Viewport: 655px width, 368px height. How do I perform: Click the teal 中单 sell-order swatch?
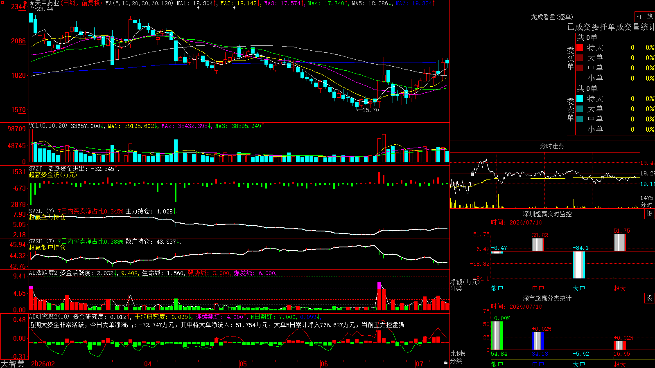(x=580, y=119)
